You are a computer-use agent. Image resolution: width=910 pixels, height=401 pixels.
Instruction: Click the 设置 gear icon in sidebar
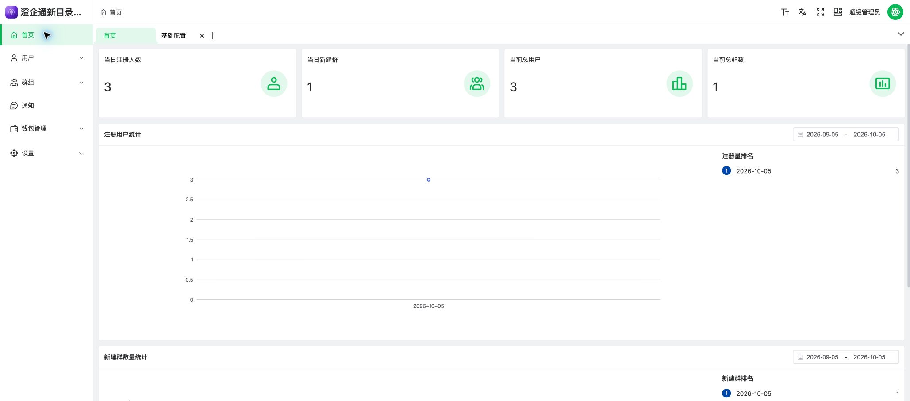(x=14, y=153)
